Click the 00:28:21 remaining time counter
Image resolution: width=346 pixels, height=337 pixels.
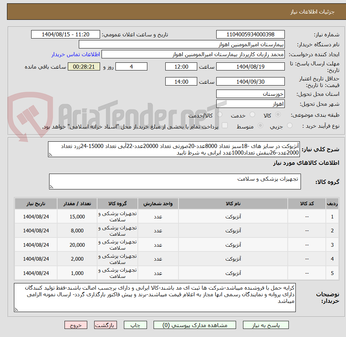(84, 66)
